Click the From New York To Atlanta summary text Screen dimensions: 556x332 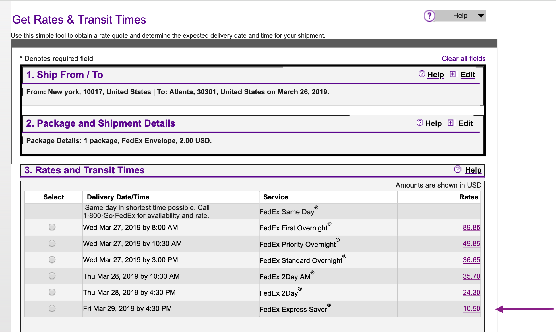click(178, 92)
